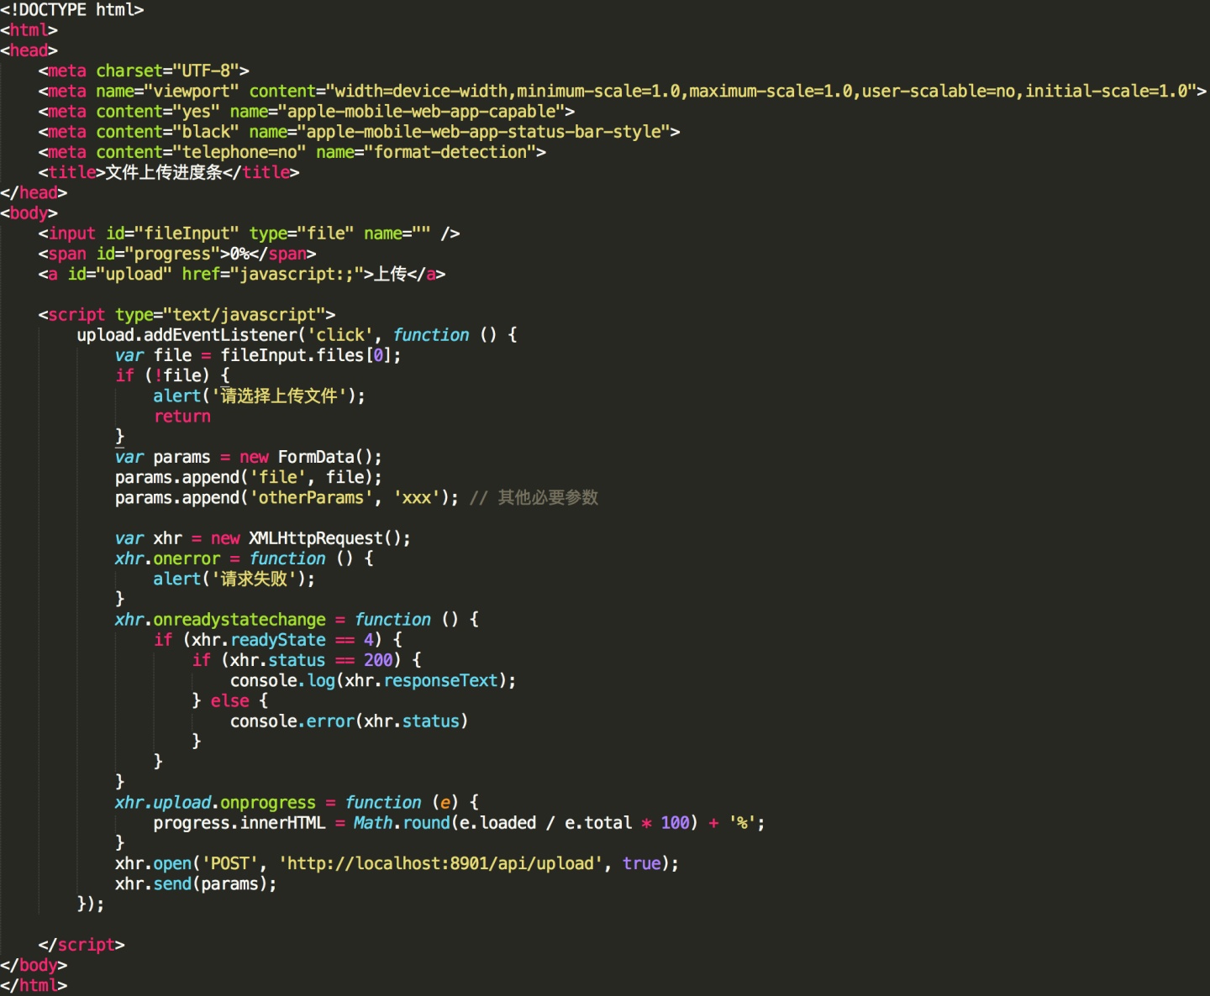This screenshot has width=1210, height=996.
Task: Click the 'readyState' property
Action: 278,640
